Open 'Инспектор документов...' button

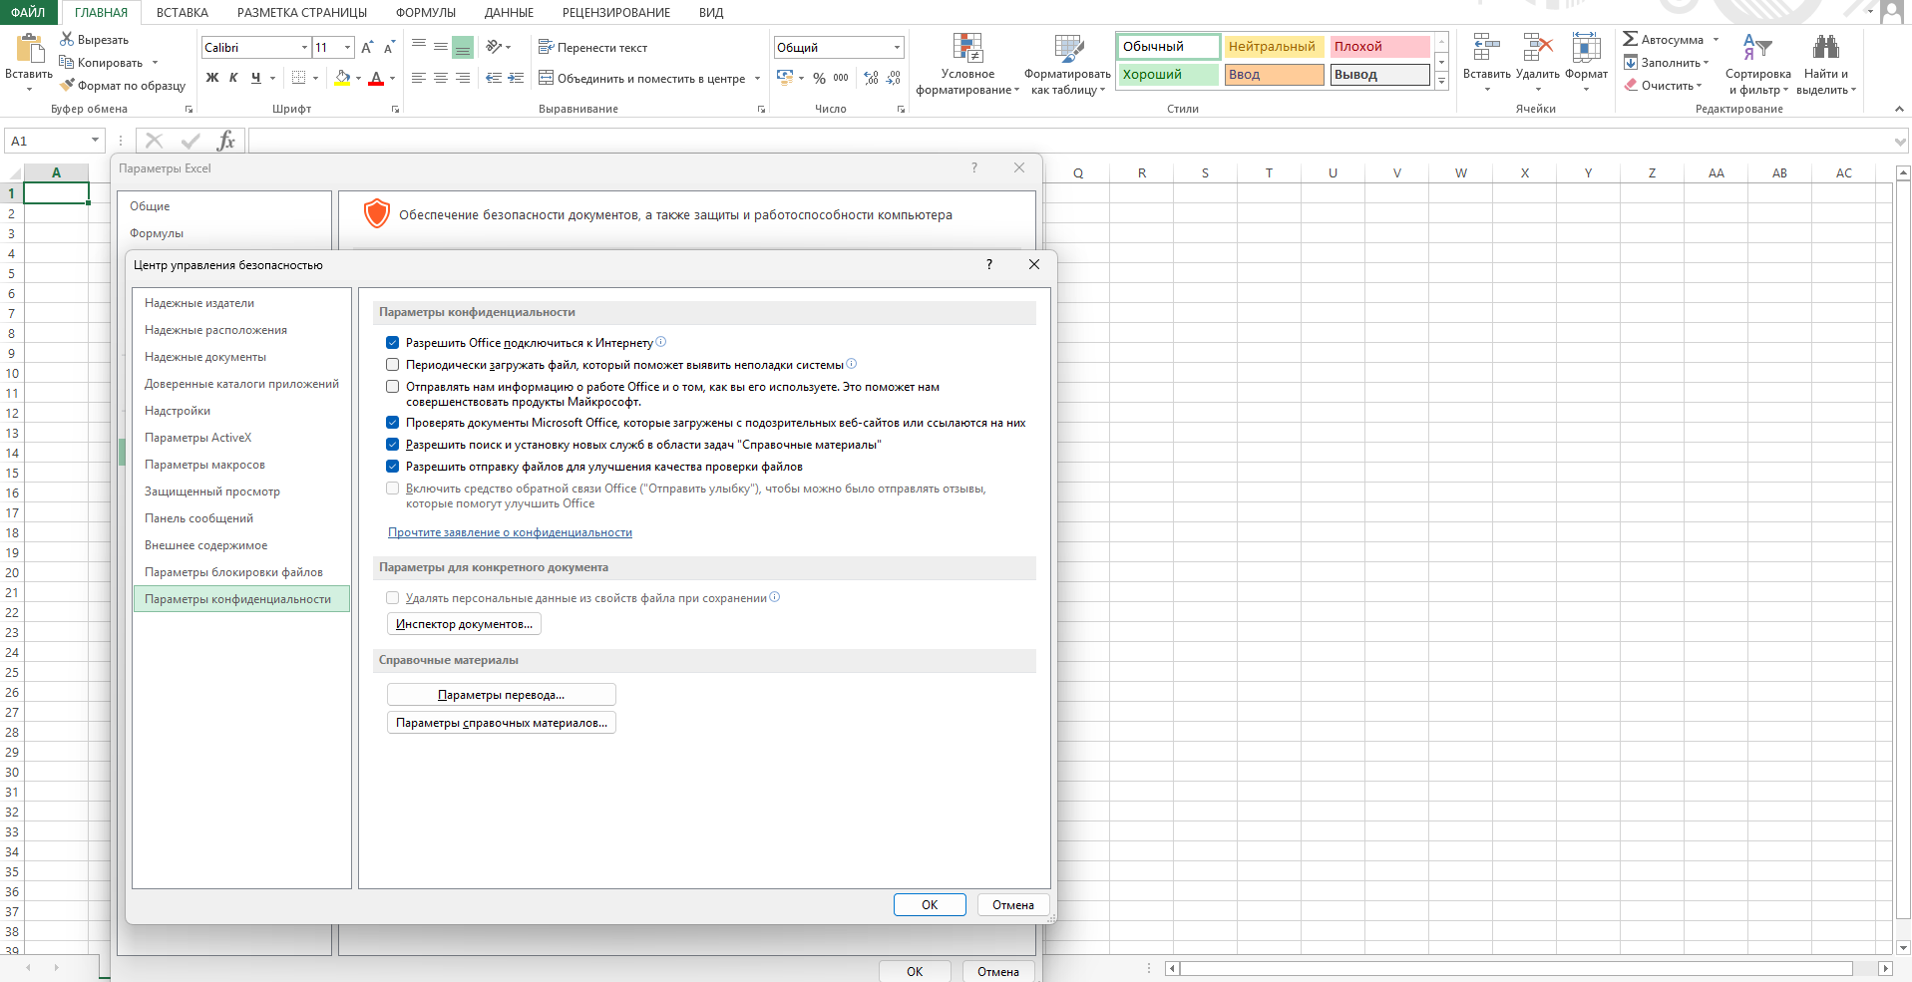click(464, 624)
